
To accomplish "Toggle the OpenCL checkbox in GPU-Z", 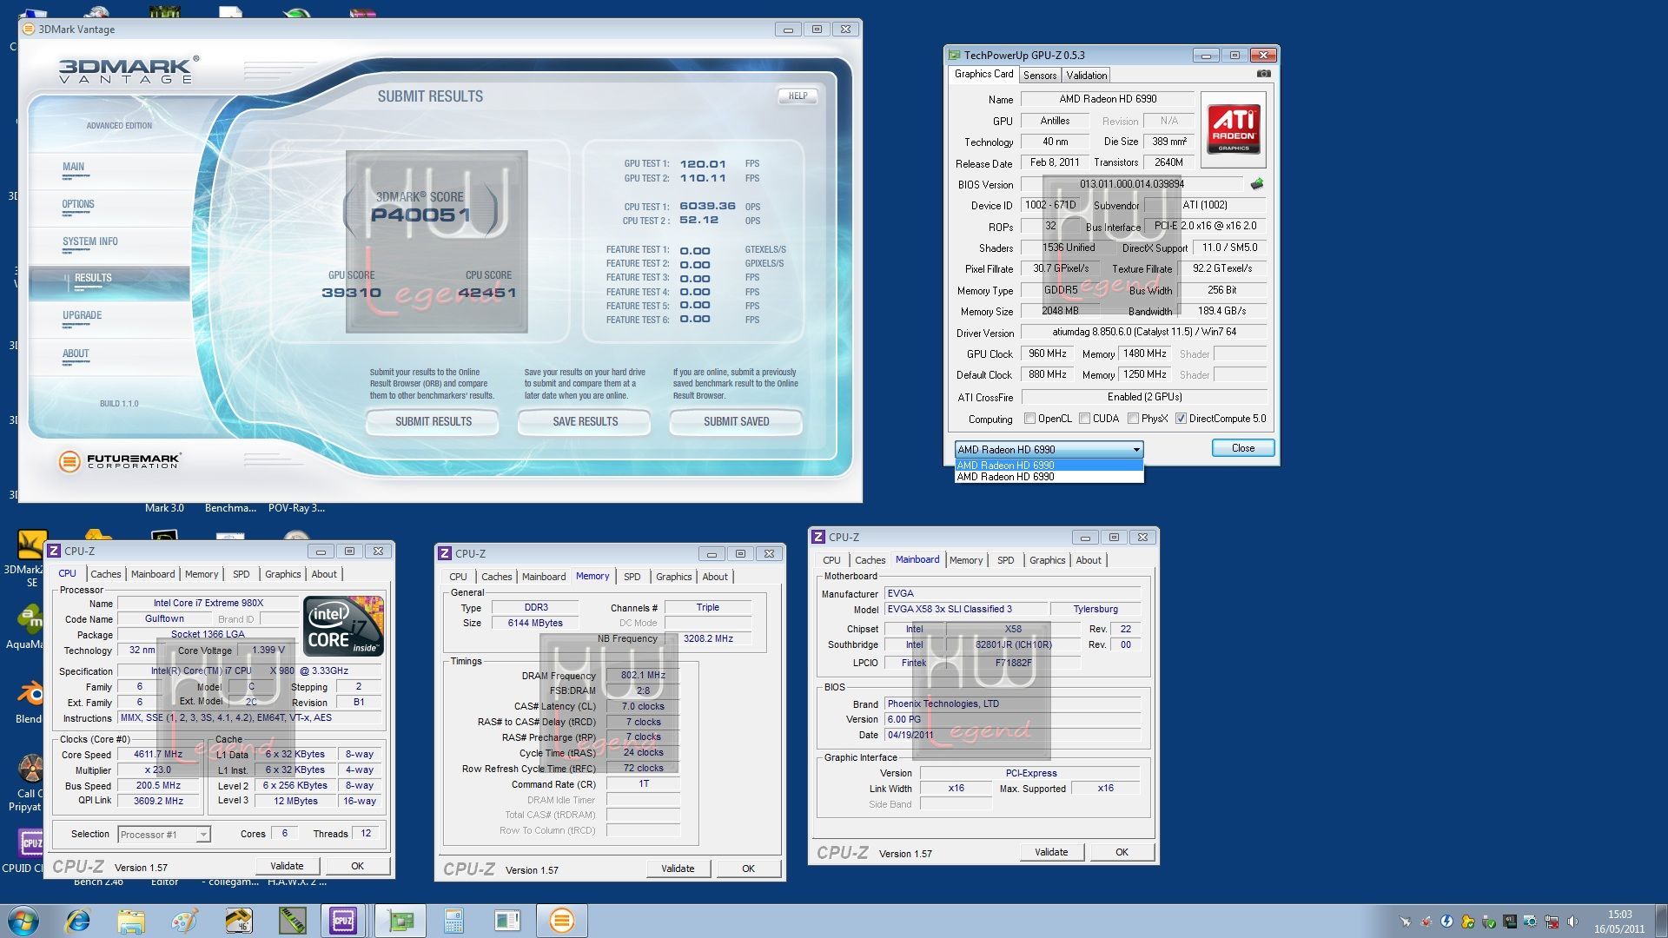I will 1029,419.
